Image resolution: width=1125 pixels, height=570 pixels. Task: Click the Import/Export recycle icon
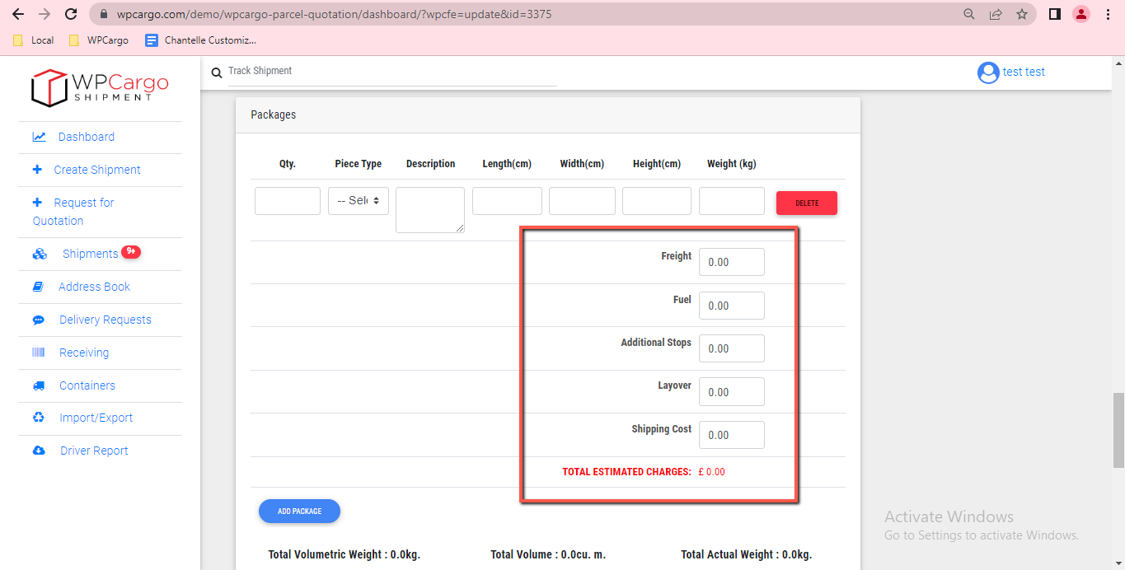[39, 418]
